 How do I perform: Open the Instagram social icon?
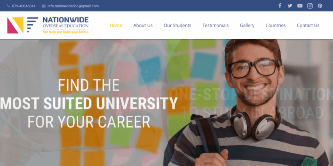pyautogui.click(x=310, y=6)
